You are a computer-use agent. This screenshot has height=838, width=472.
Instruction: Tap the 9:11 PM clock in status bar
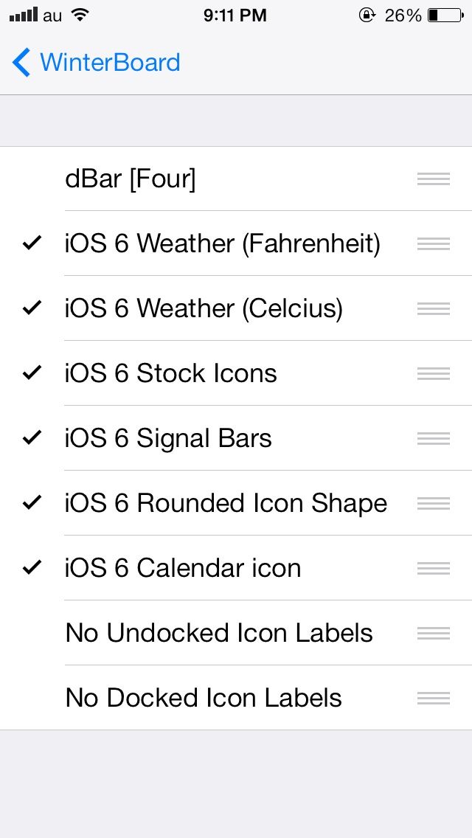coord(235,15)
